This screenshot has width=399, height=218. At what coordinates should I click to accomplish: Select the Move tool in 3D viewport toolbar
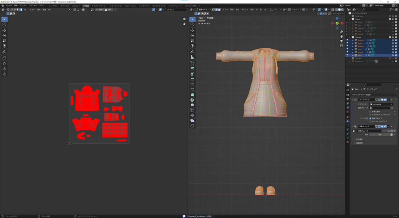point(192,30)
